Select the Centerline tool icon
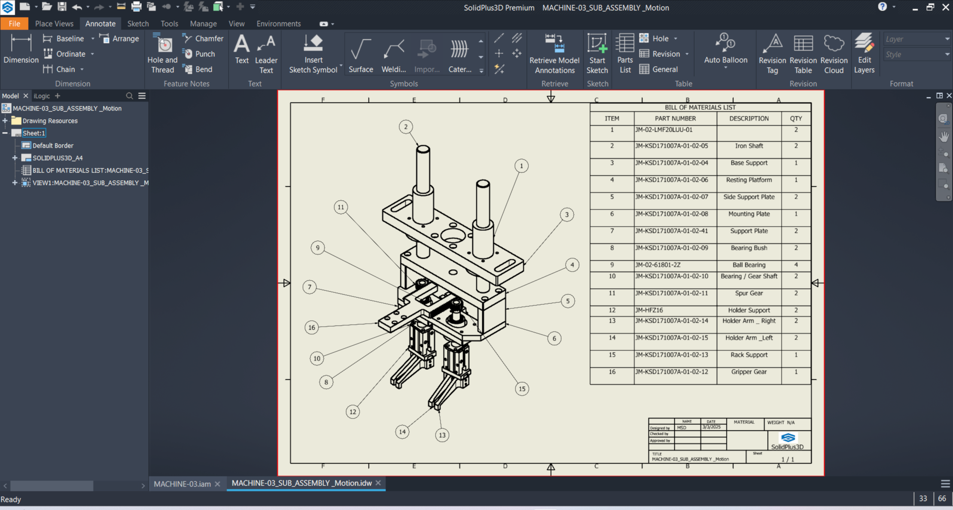 499,38
